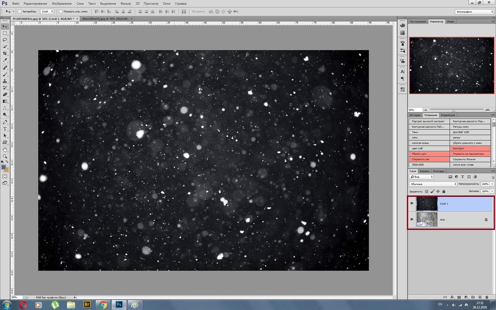This screenshot has height=310, width=496.
Task: Hide the Слой 1 layer with eye icon
Action: tap(412, 203)
